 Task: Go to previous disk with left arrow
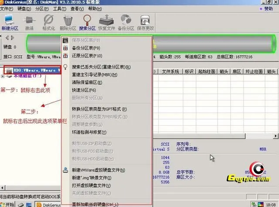pos(7,38)
